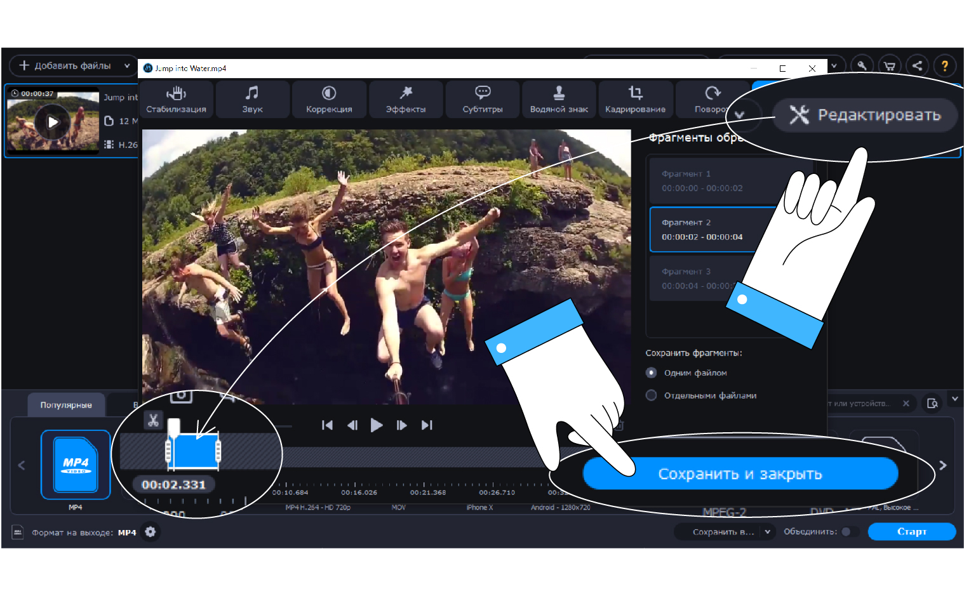
Task: Click the share icon in top bar
Action: tap(917, 65)
